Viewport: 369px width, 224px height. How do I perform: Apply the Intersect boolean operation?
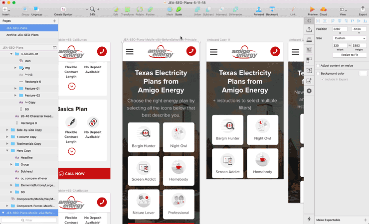point(221,9)
